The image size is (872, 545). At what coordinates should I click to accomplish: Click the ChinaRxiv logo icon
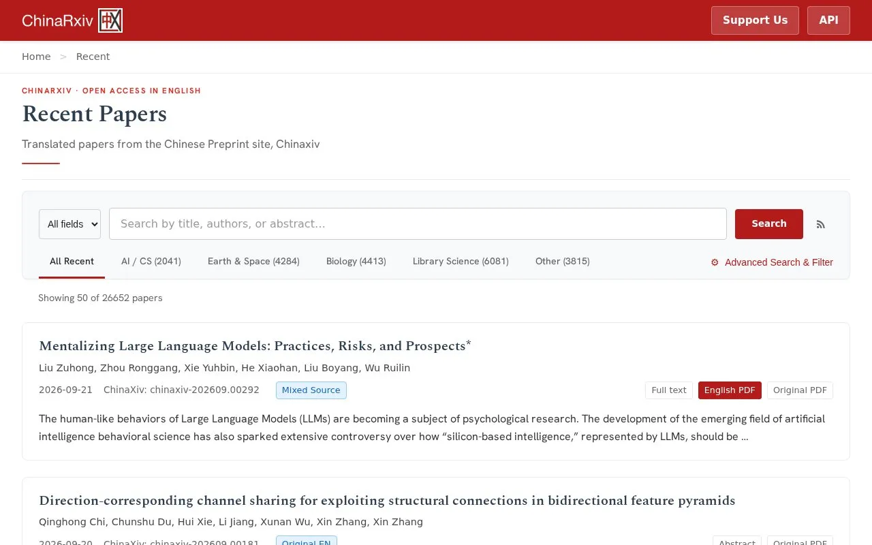[x=110, y=20]
